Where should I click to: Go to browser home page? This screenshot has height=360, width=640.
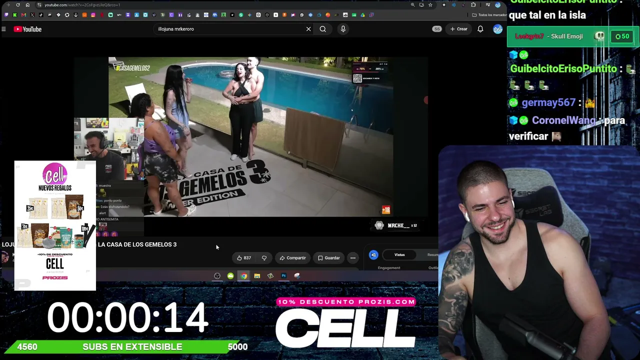click(27, 5)
